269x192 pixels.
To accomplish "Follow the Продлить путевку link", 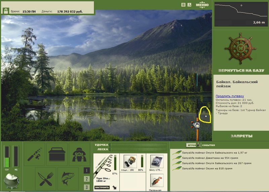I will pos(230,96).
